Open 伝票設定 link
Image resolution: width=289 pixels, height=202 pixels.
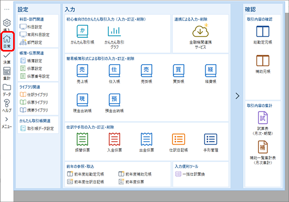point(31,68)
